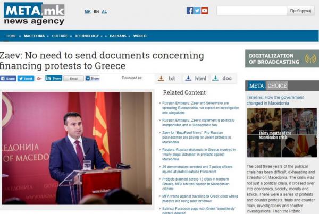Open the META.mk Facebook page icon
The height and width of the screenshot is (214, 319).
190,11
